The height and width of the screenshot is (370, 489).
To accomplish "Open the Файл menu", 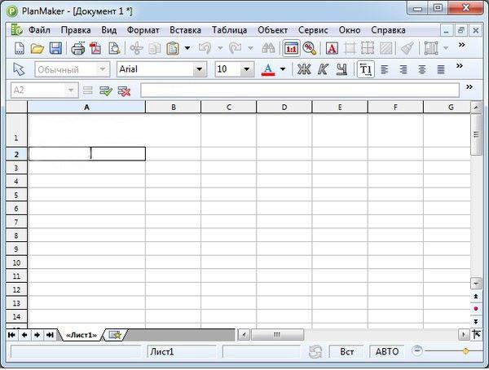I will 39,30.
